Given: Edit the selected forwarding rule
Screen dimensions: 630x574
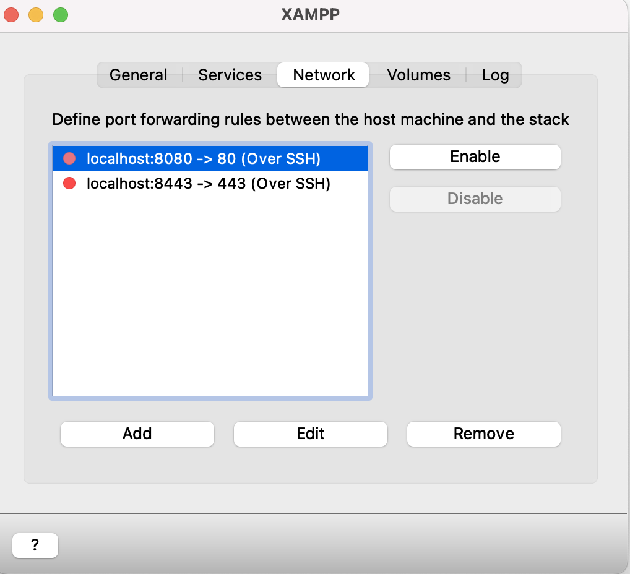Looking at the screenshot, I should click(x=311, y=434).
